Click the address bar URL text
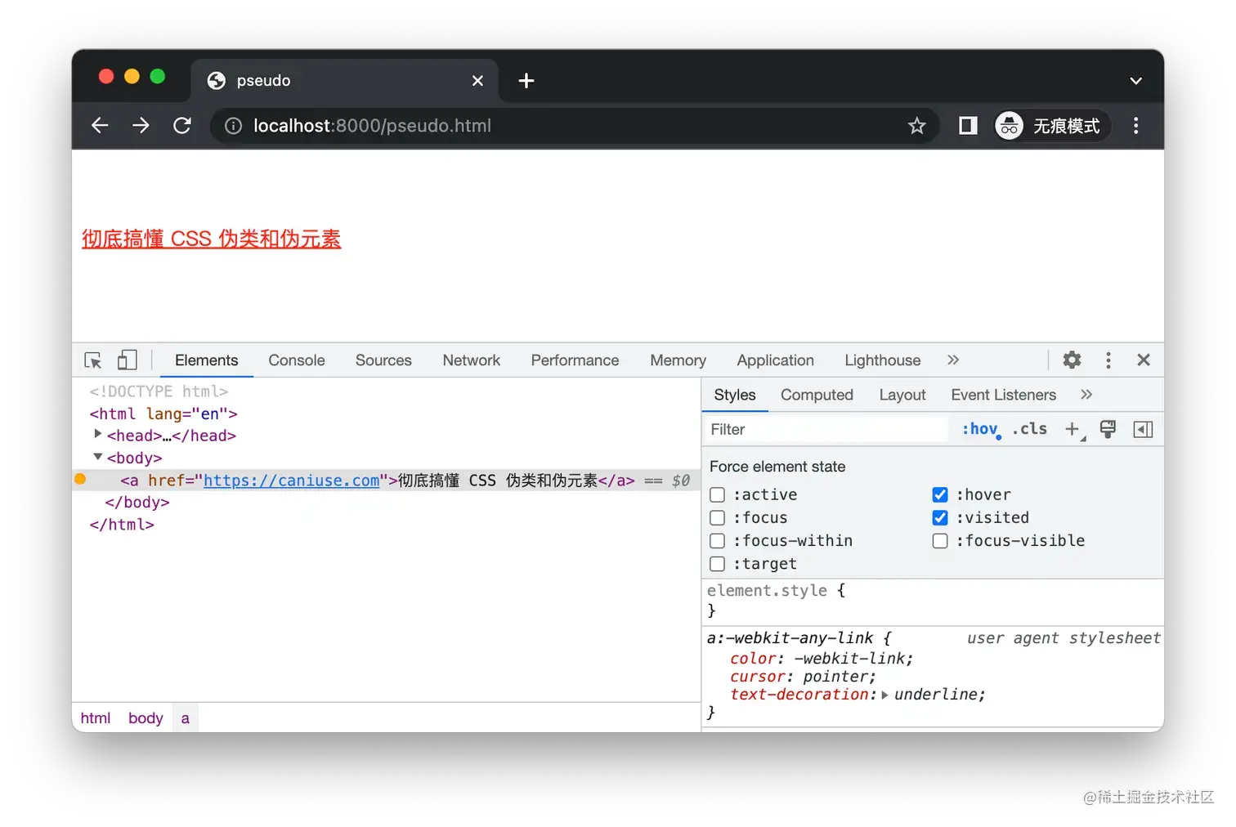This screenshot has height=827, width=1236. (372, 126)
